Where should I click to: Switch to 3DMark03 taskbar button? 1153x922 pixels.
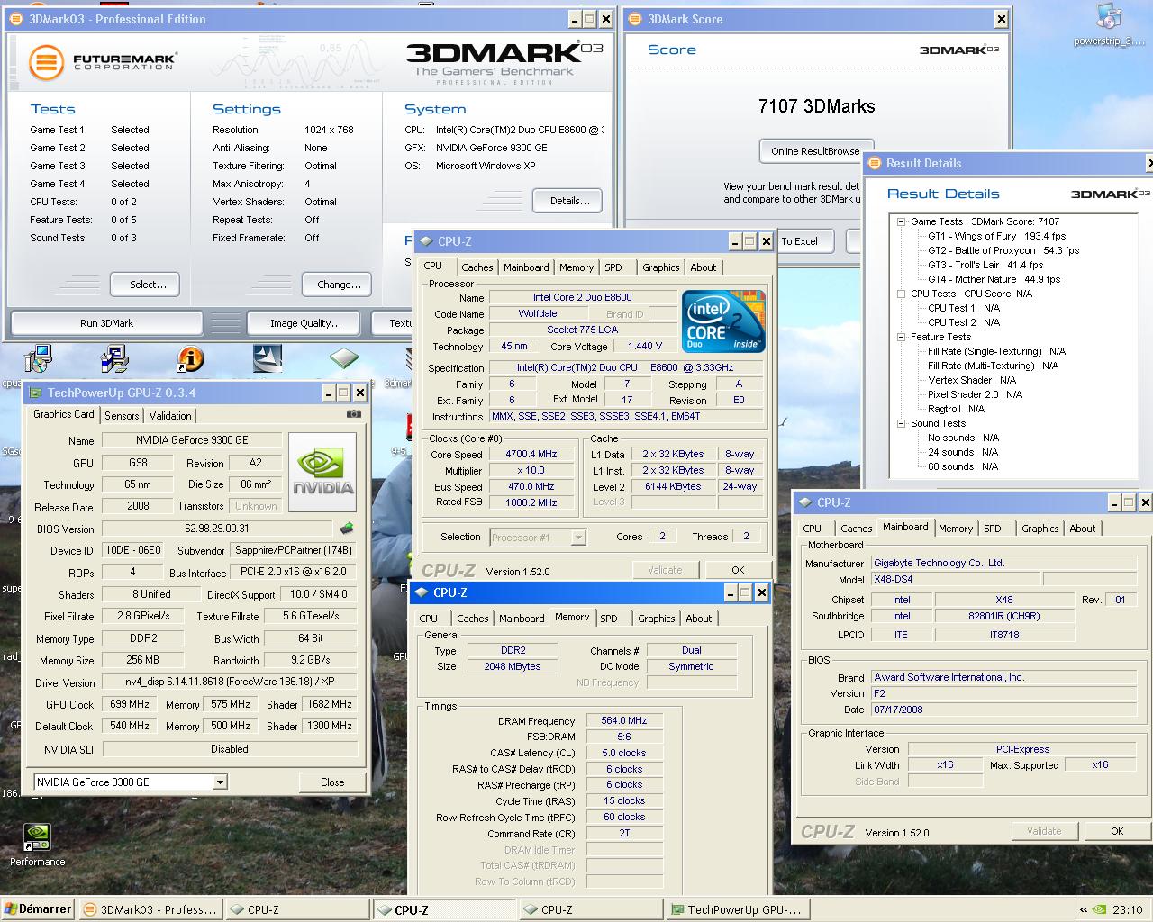pyautogui.click(x=150, y=909)
